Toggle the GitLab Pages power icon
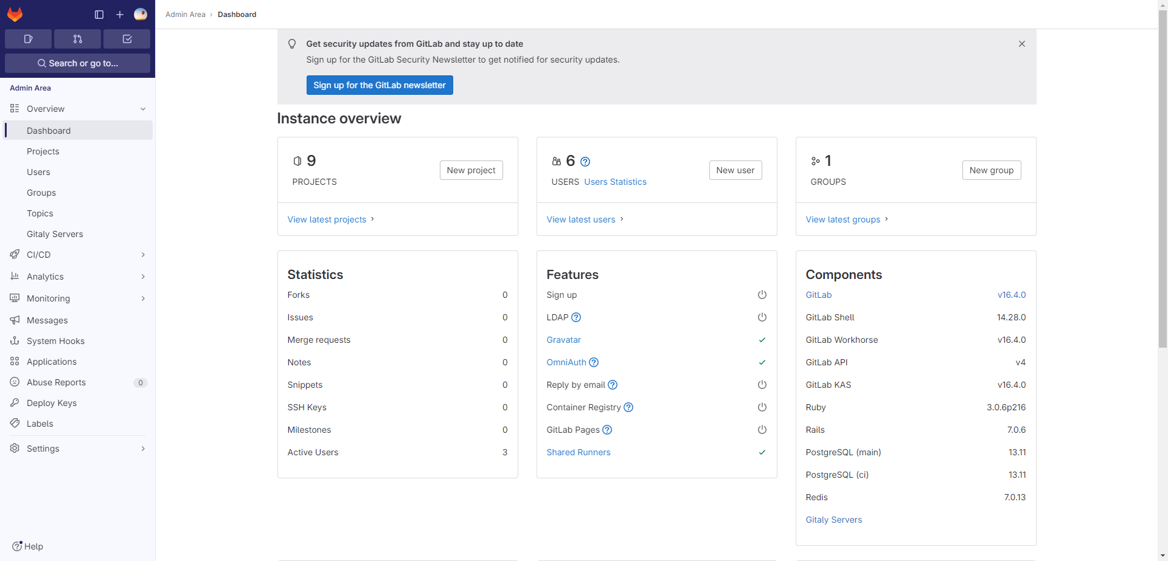The width and height of the screenshot is (1168, 561). (762, 430)
